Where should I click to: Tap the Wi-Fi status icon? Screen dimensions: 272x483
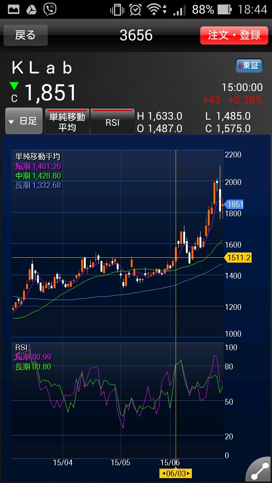pyautogui.click(x=155, y=9)
